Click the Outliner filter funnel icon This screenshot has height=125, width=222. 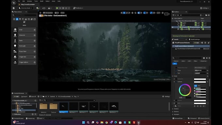coord(173,15)
